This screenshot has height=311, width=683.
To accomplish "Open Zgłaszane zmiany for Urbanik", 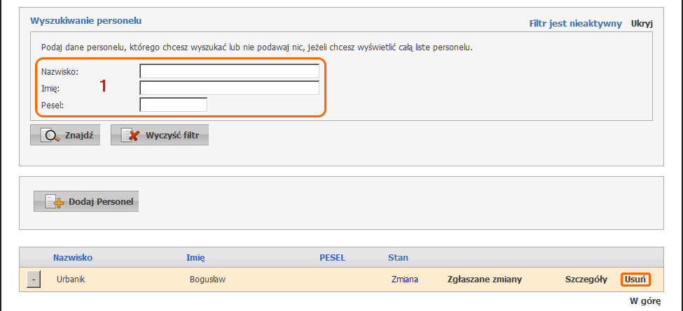I will 484,280.
